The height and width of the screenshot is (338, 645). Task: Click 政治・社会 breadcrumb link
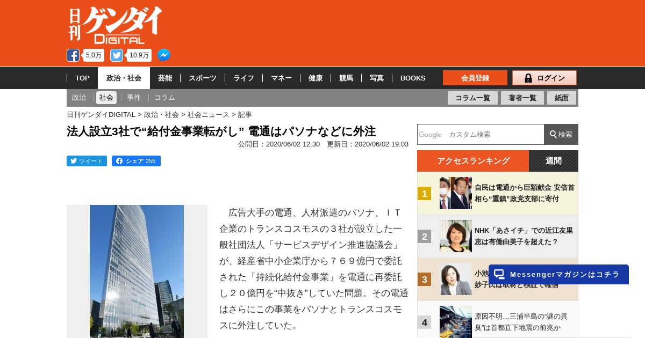pos(161,114)
